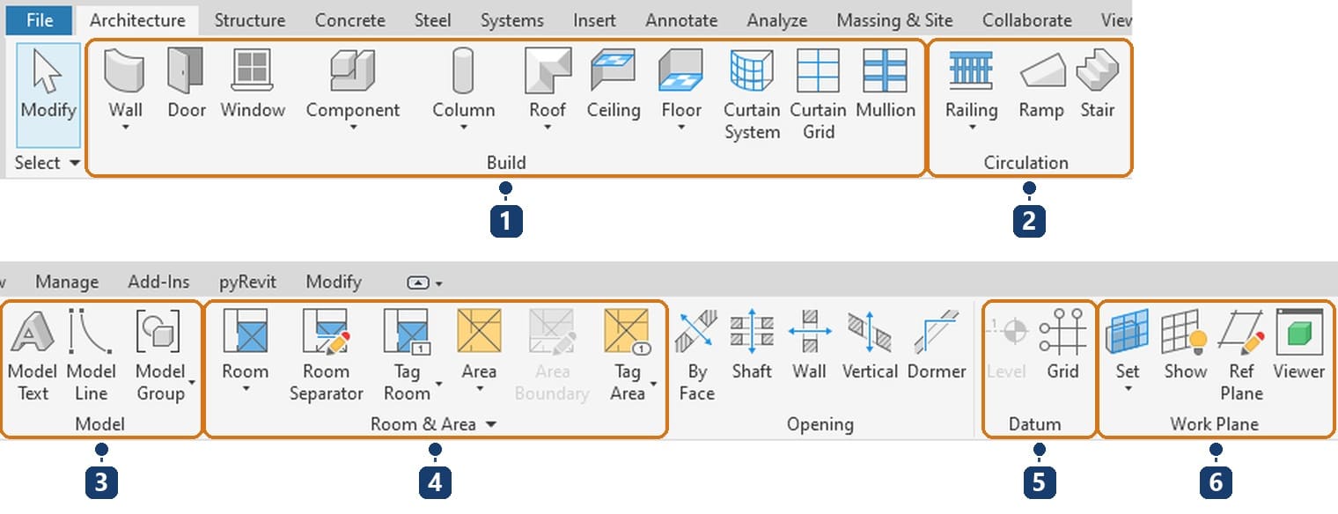Switch to the Add-Ins tab
Viewport: 1338px width, 514px height.
tap(158, 283)
